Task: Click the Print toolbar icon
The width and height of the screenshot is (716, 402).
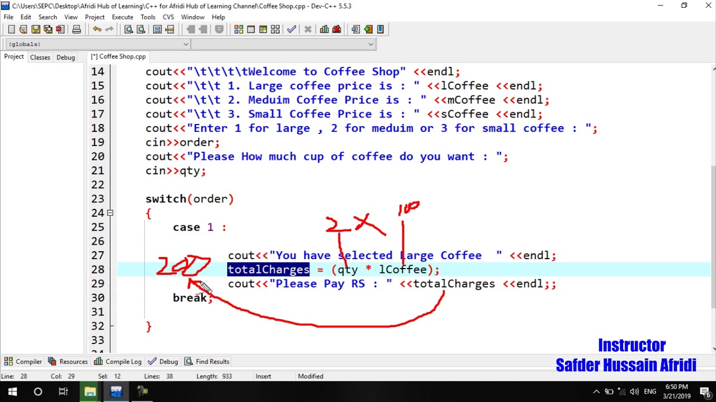Action: tap(76, 29)
